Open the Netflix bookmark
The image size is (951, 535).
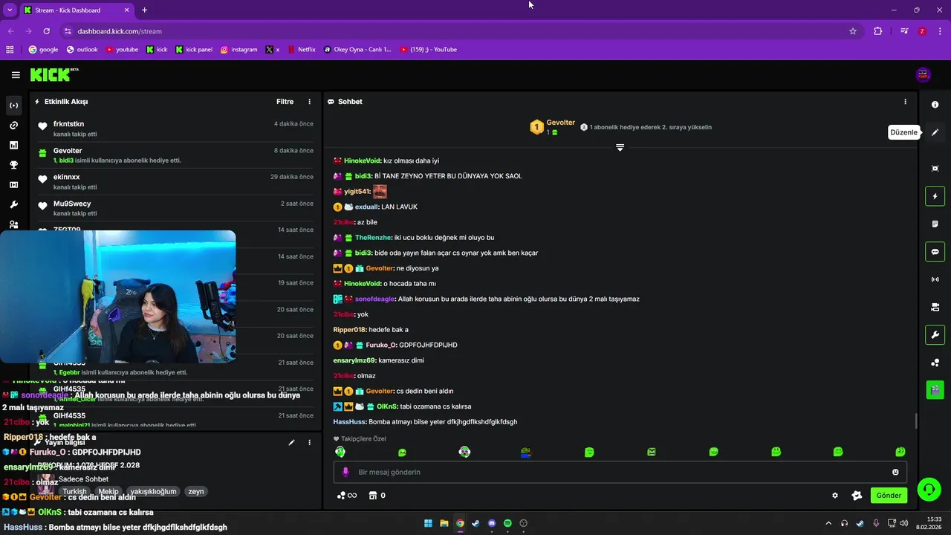coord(301,50)
